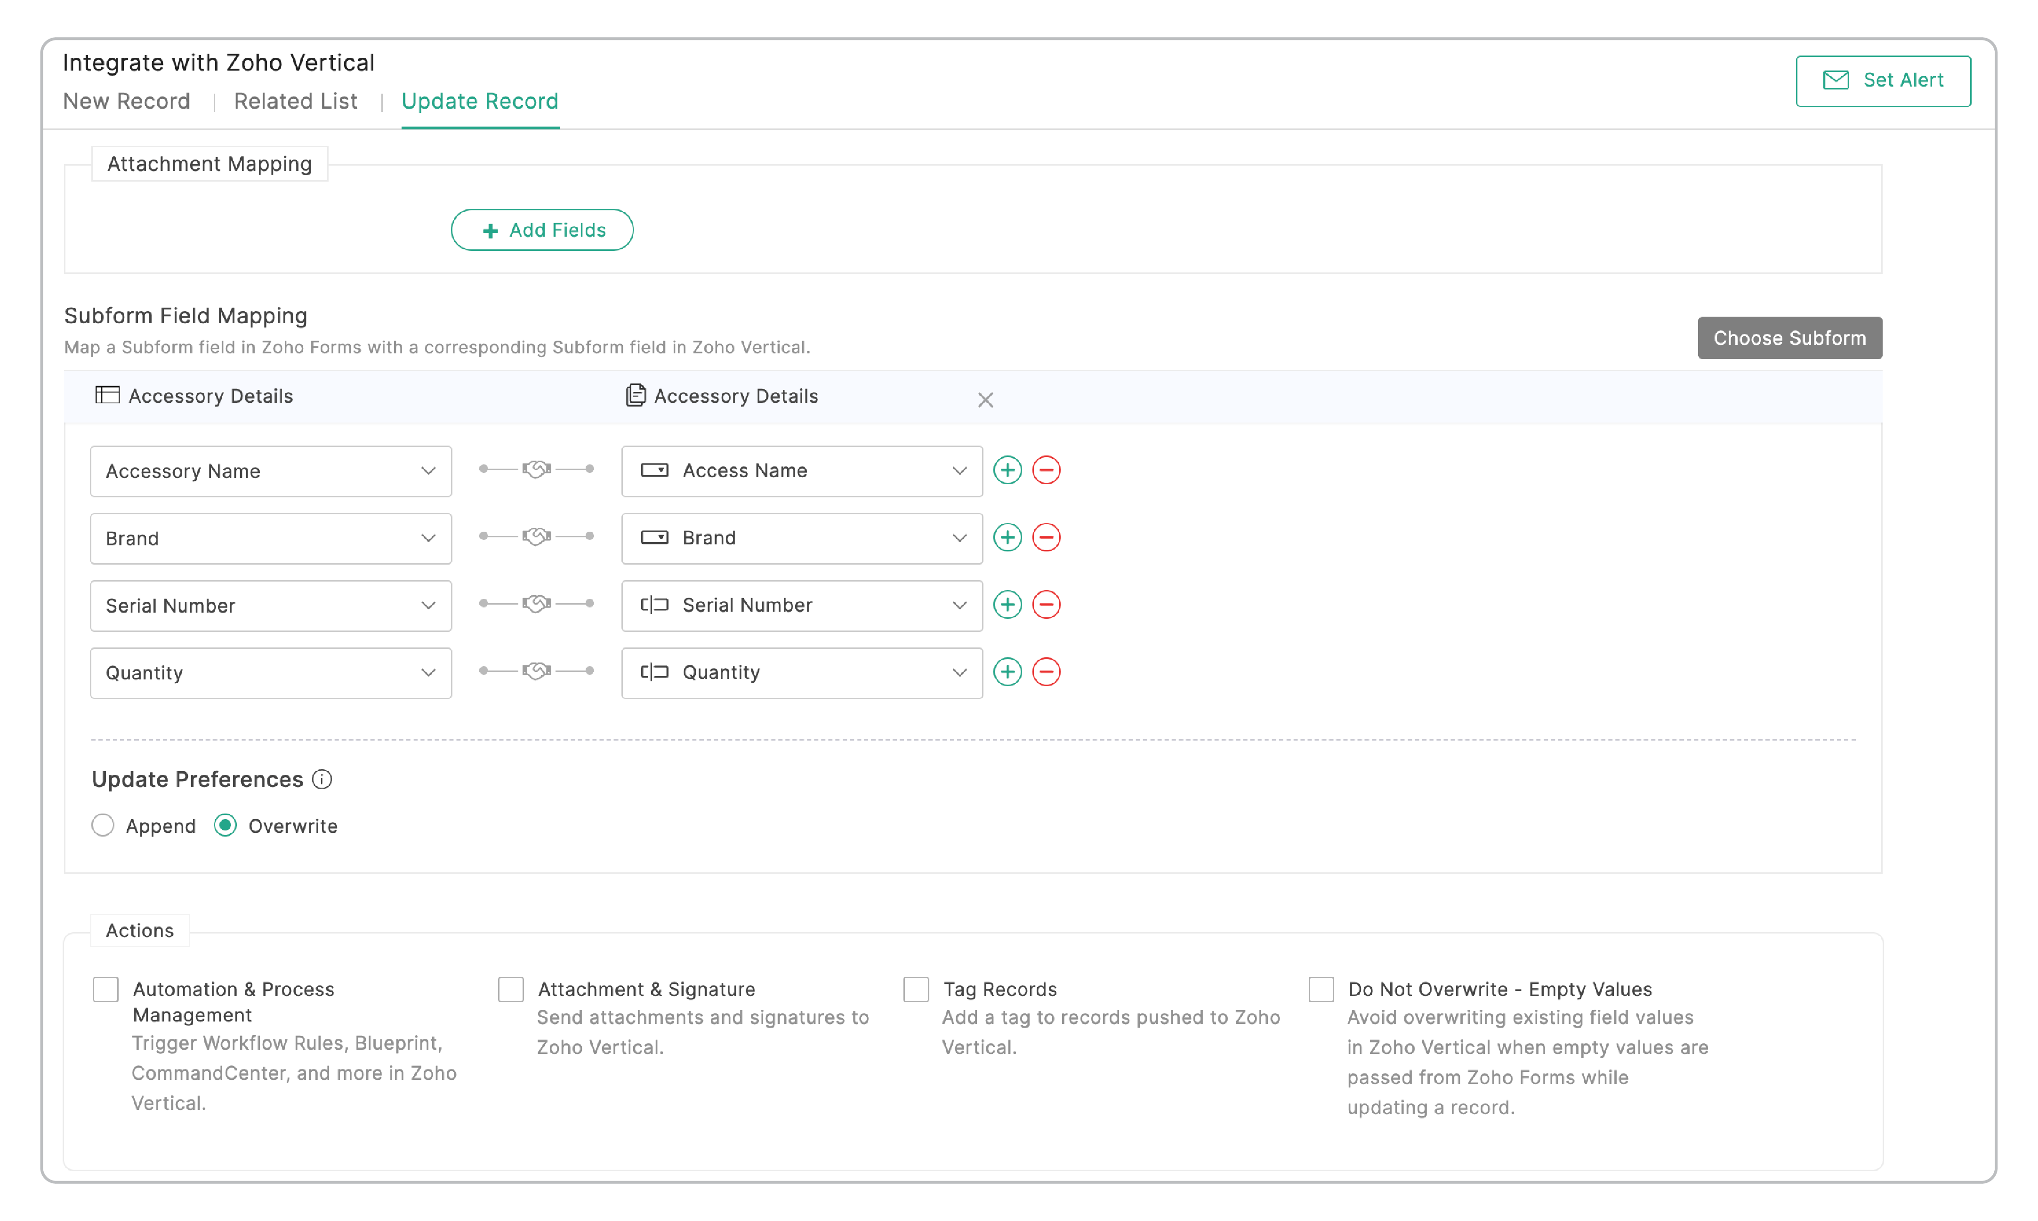The image size is (2038, 1221).
Task: Select the Overwrite radio option
Action: (226, 825)
